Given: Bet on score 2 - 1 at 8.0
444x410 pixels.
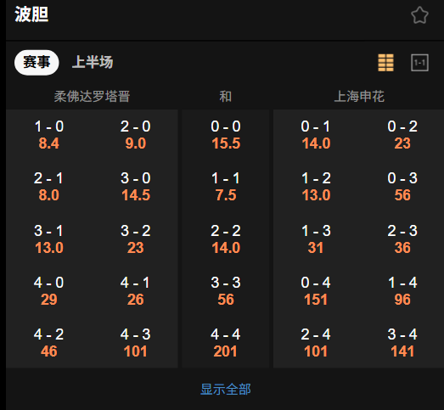Looking at the screenshot, I should pos(48,187).
